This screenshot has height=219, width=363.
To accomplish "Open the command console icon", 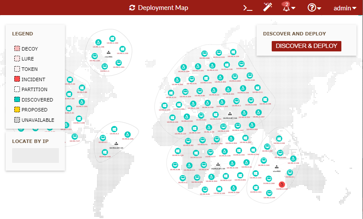I will tap(247, 8).
